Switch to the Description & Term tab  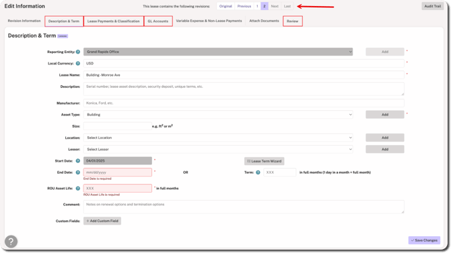click(x=64, y=21)
